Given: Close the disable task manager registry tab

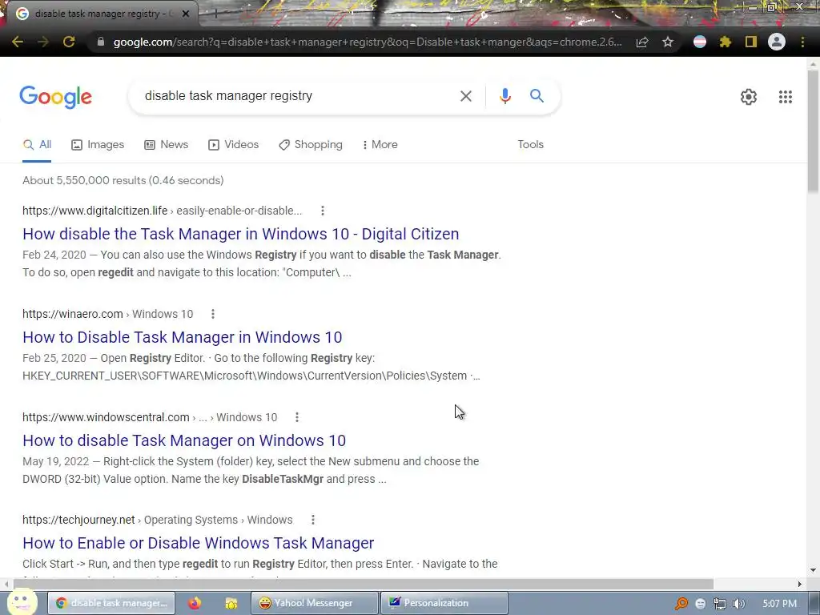Looking at the screenshot, I should tap(186, 14).
